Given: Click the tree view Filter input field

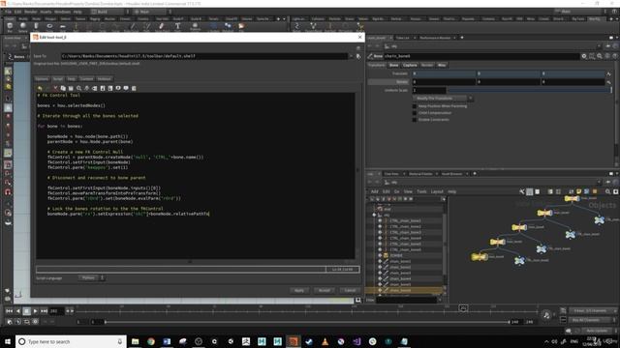Looking at the screenshot, I should point(406,301).
